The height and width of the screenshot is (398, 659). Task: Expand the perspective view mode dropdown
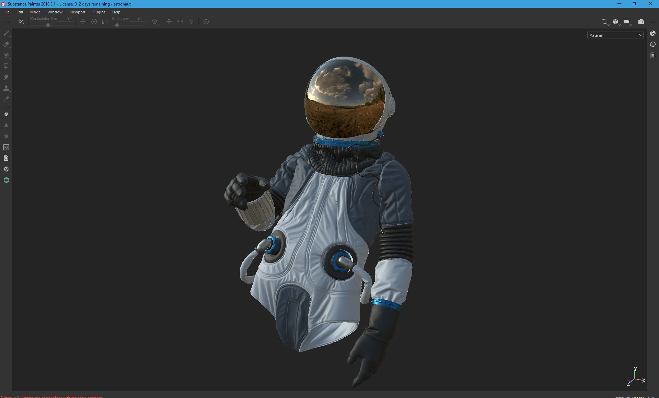point(605,22)
